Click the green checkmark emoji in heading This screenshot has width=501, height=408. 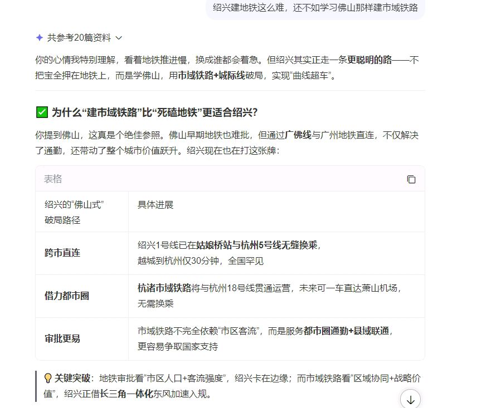click(x=42, y=112)
